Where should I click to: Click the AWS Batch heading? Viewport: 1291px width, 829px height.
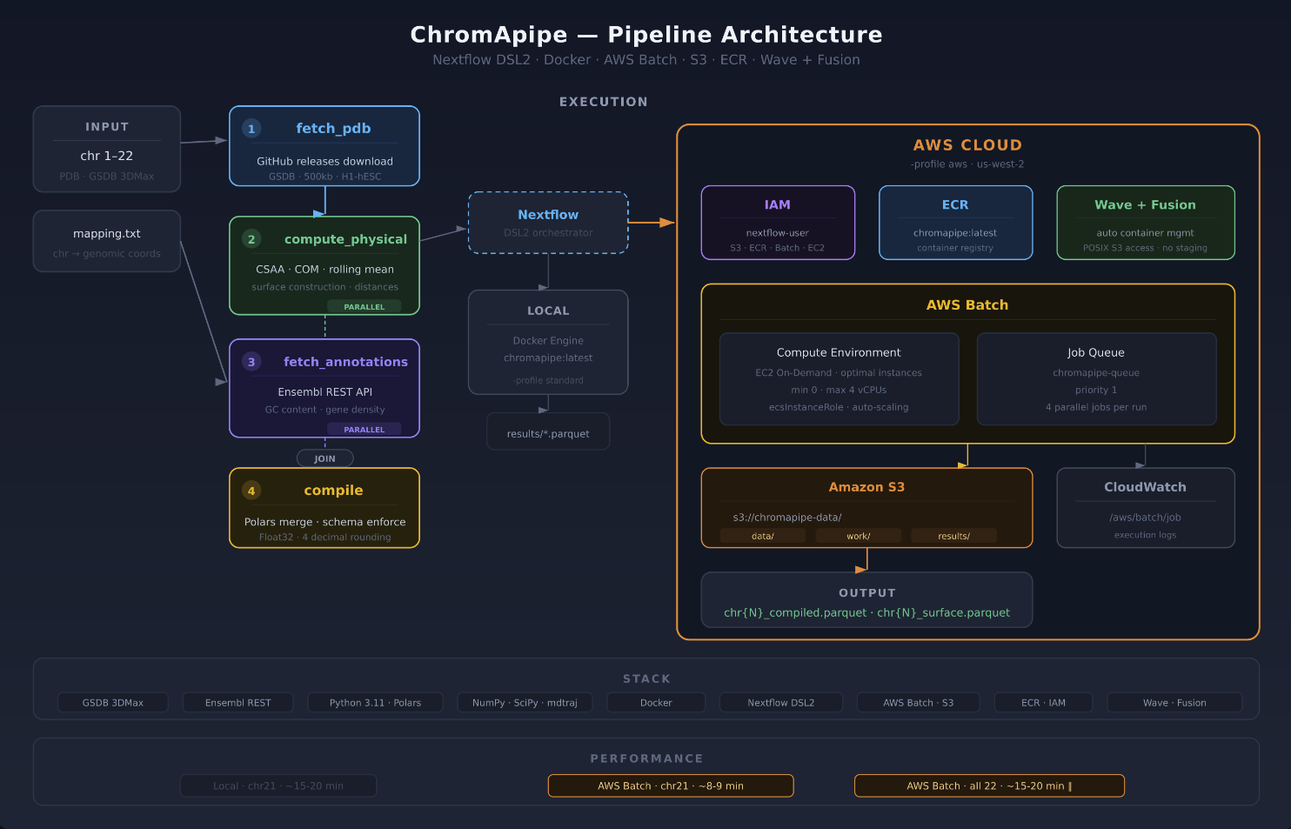[967, 305]
